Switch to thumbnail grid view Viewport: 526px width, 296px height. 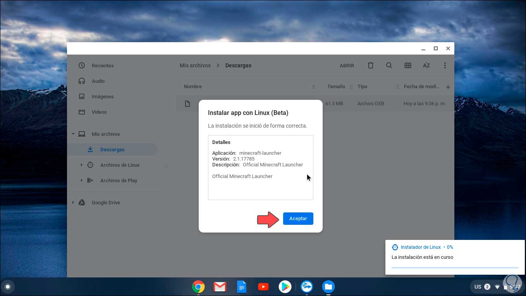coord(408,65)
